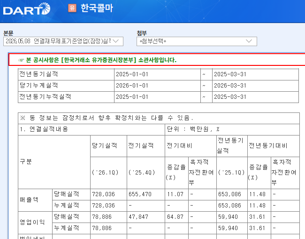This screenshot has height=239, width=305.
Task: Click start date 2026-01-01 of 당기누계실적
Action: coord(132,86)
